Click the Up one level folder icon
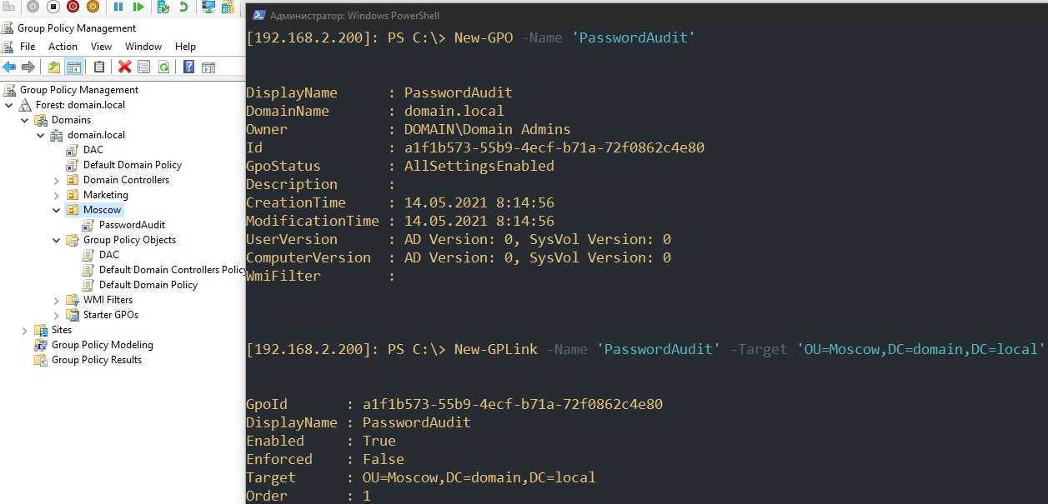Image resolution: width=1048 pixels, height=504 pixels. [54, 67]
